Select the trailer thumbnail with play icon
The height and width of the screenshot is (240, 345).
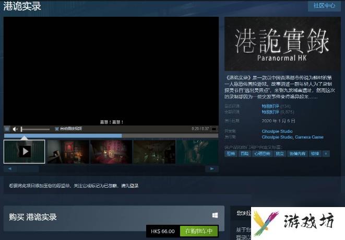(x=24, y=152)
